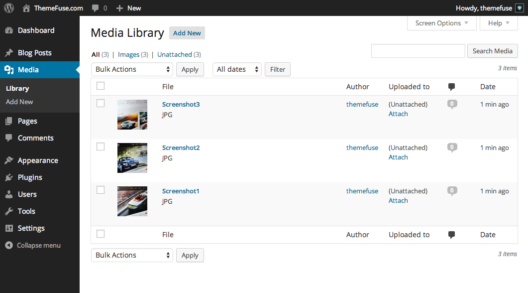
Task: Check the box for Screenshot2
Action: (101, 146)
